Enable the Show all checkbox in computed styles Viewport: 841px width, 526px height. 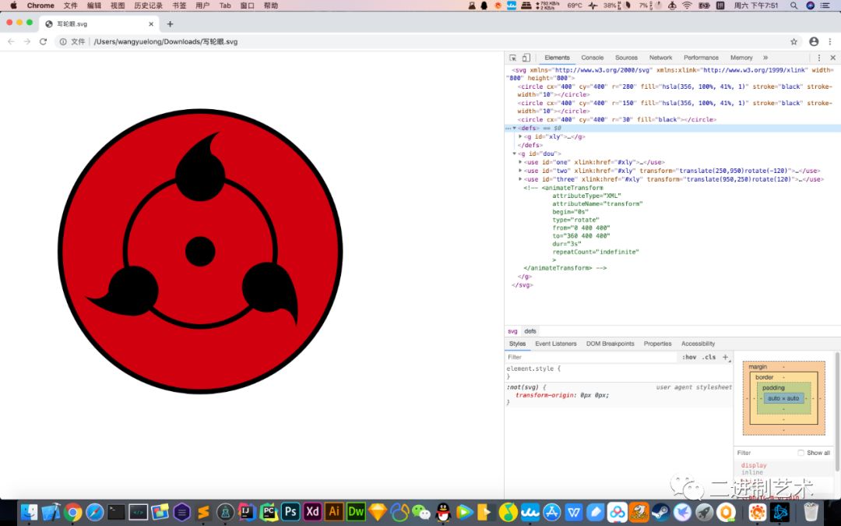click(801, 453)
